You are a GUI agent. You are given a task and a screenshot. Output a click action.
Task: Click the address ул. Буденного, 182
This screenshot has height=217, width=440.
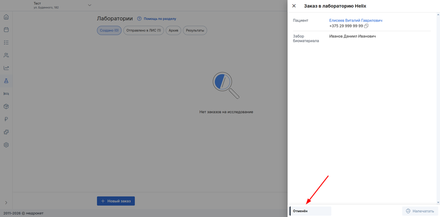tap(46, 8)
